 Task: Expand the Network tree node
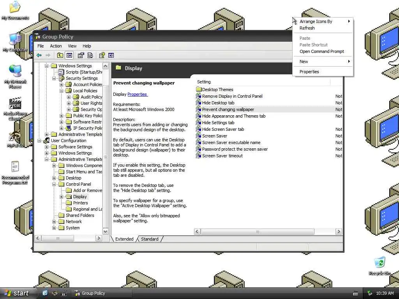(x=54, y=222)
